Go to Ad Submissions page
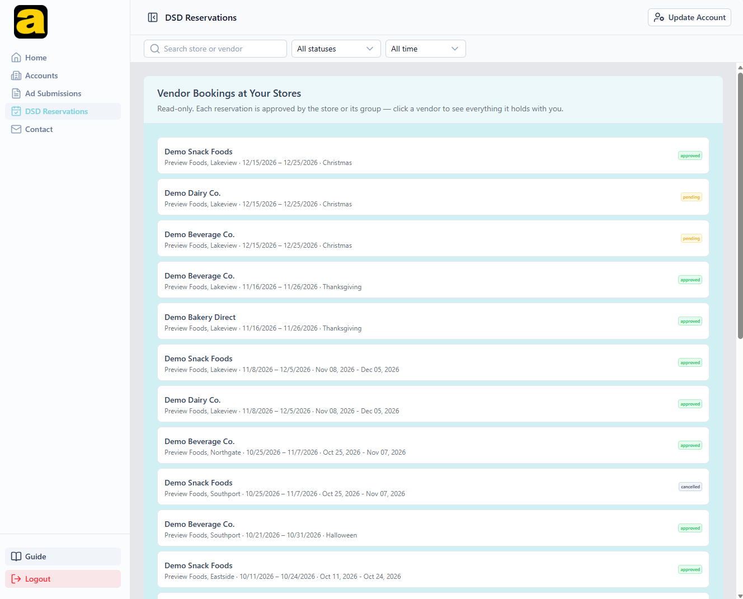743x599 pixels. (x=63, y=93)
